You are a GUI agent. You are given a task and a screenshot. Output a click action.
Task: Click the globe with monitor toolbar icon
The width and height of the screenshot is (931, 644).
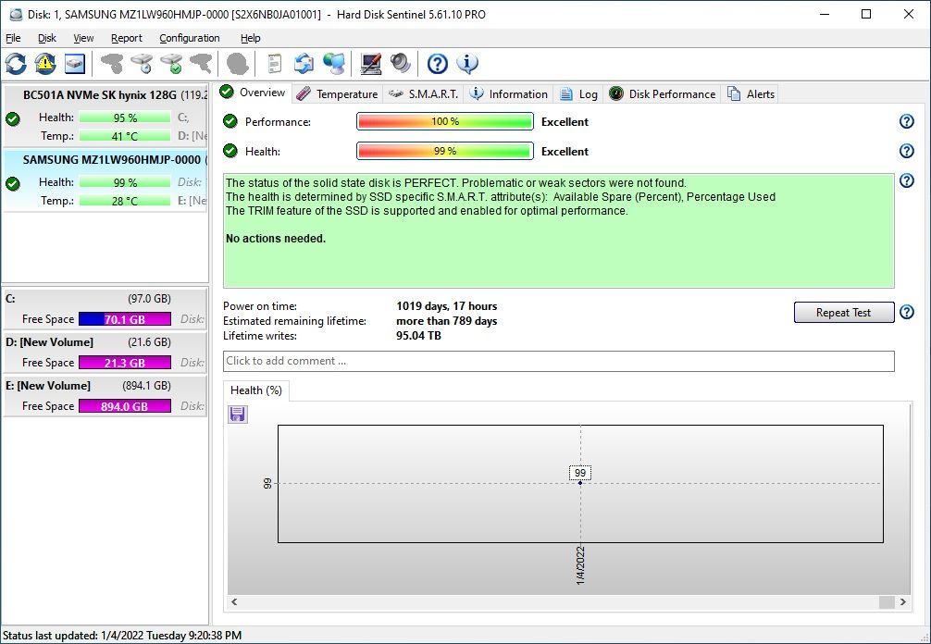coord(334,64)
